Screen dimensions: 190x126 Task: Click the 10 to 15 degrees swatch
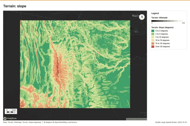pyautogui.click(x=153, y=40)
